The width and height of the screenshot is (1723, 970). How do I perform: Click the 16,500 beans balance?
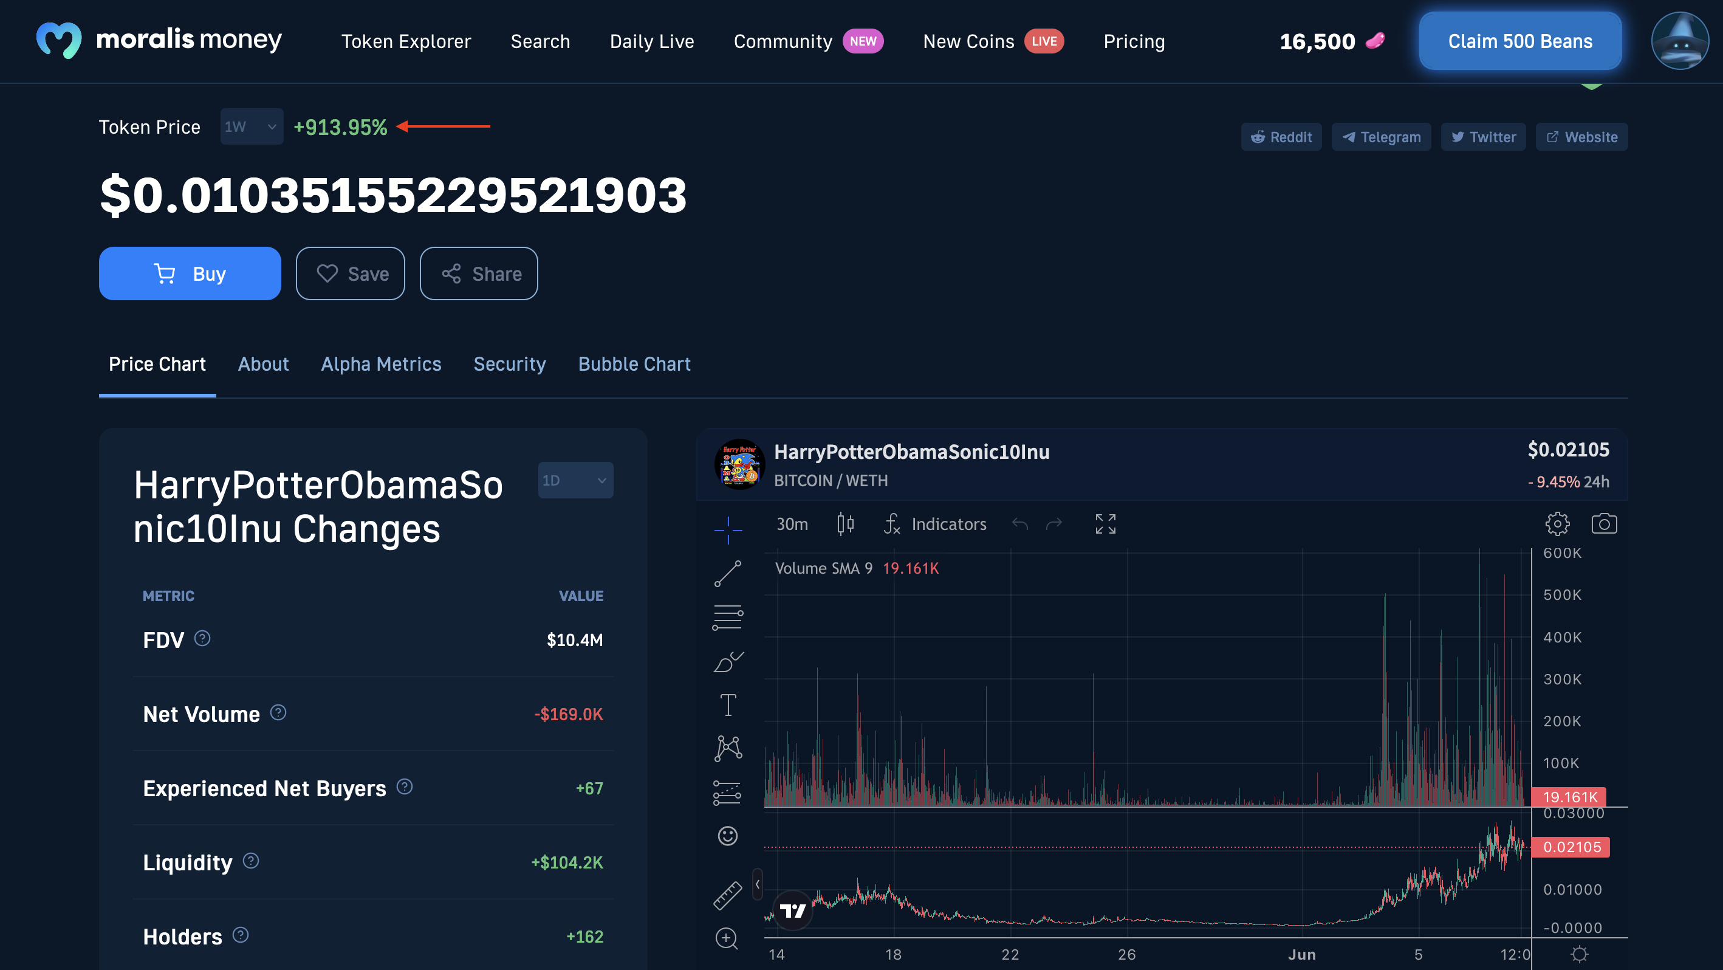click(1318, 41)
